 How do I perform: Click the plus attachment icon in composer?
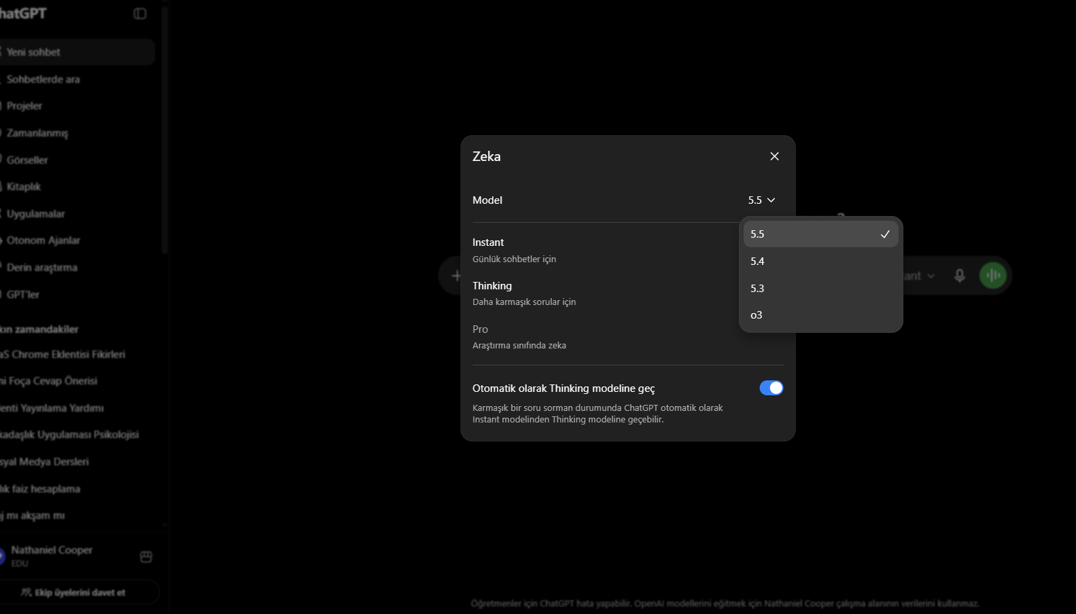click(456, 276)
